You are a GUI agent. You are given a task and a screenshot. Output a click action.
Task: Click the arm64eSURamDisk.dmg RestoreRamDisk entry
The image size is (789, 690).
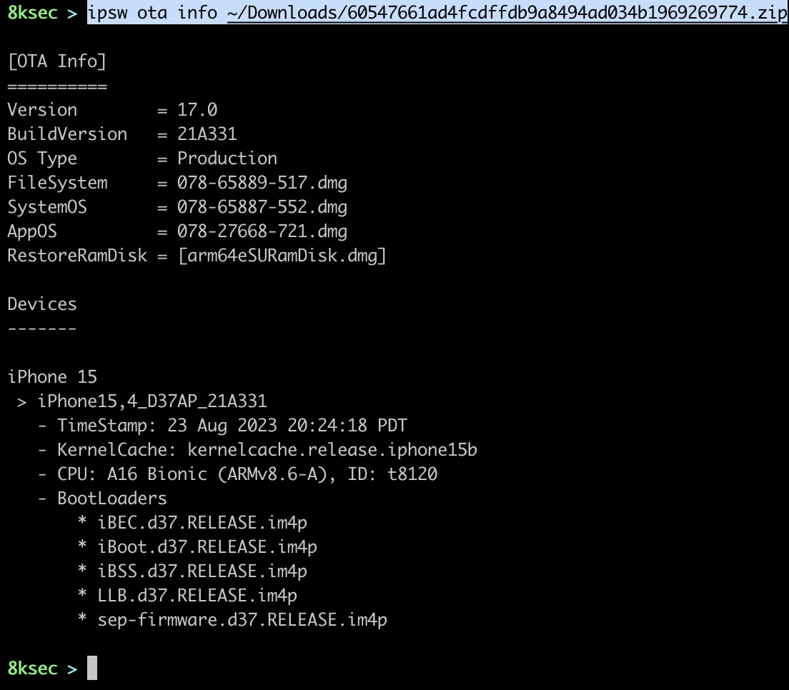click(282, 256)
